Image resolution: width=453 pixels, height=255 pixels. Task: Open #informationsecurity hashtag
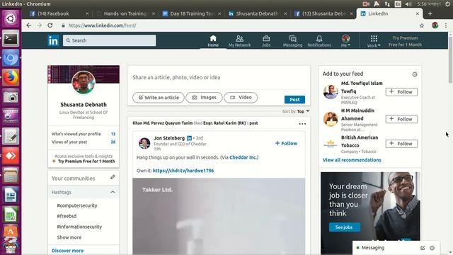click(79, 227)
